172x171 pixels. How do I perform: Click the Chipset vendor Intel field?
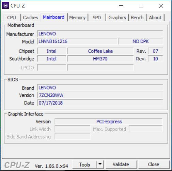pyautogui.click(x=52, y=51)
